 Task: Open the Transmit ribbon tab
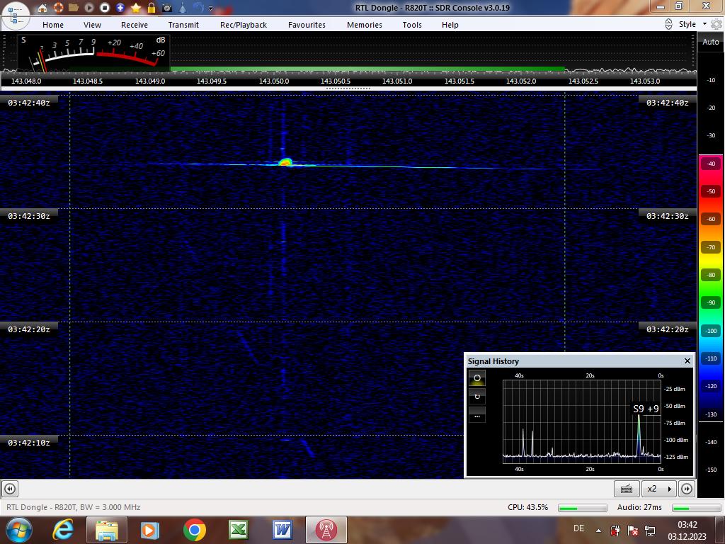[183, 25]
